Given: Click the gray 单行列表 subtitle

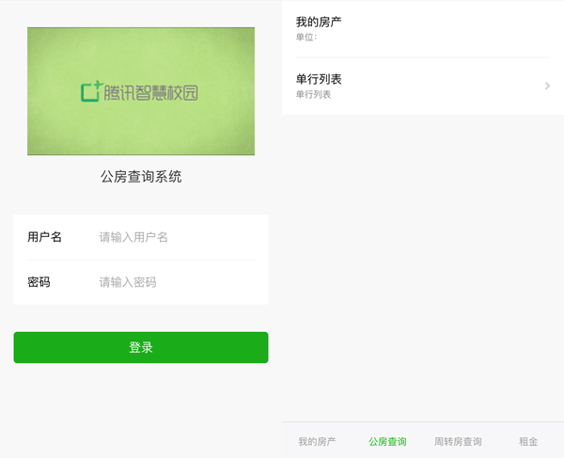Looking at the screenshot, I should pos(313,95).
